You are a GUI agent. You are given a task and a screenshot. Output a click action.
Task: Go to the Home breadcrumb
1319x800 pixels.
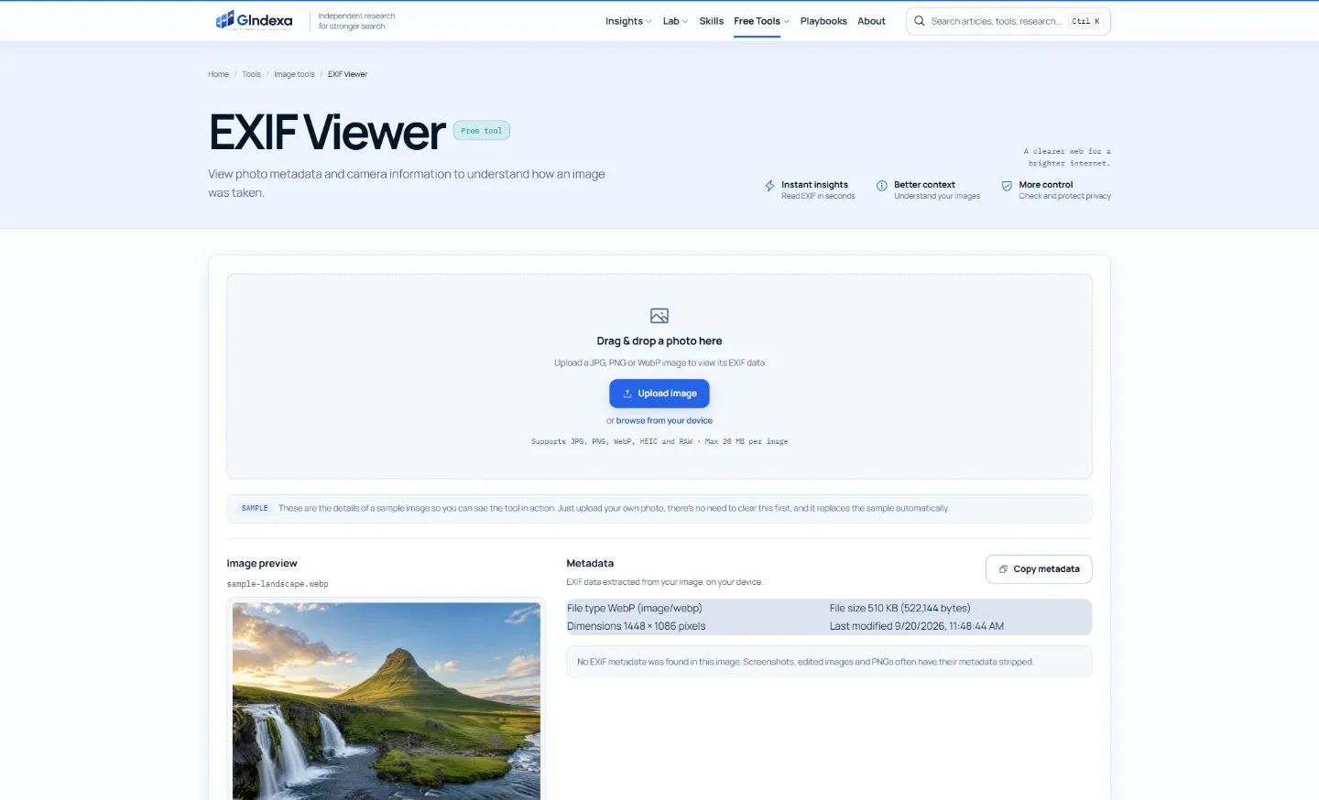tap(218, 74)
